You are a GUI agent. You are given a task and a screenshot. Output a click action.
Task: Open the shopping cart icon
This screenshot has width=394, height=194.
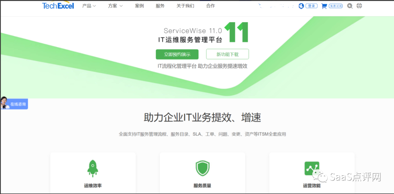coord(324,6)
